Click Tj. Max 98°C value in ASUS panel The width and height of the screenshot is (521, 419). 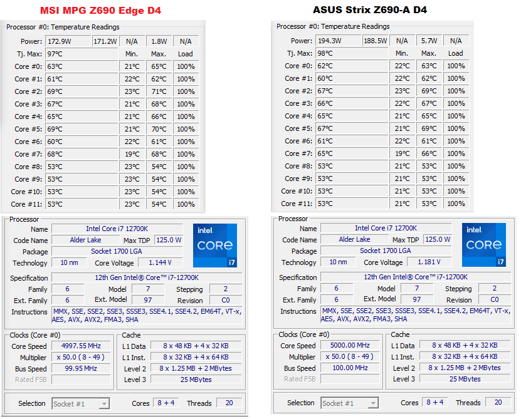[x=352, y=53]
